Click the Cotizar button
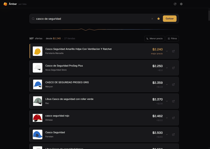Image resolution: width=210 pixels, height=149 pixels. click(170, 18)
